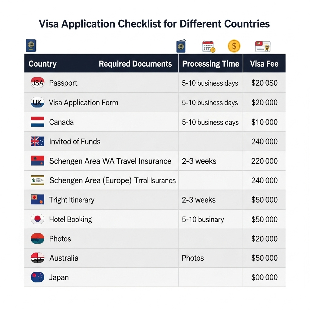The height and width of the screenshot is (310, 310).
Task: Click the calendar icon above the table
Action: click(x=208, y=46)
